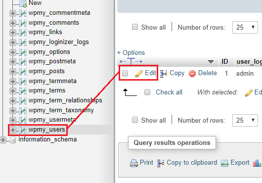262x183 pixels.
Task: Click the Edit link for admin
Action: pos(150,73)
